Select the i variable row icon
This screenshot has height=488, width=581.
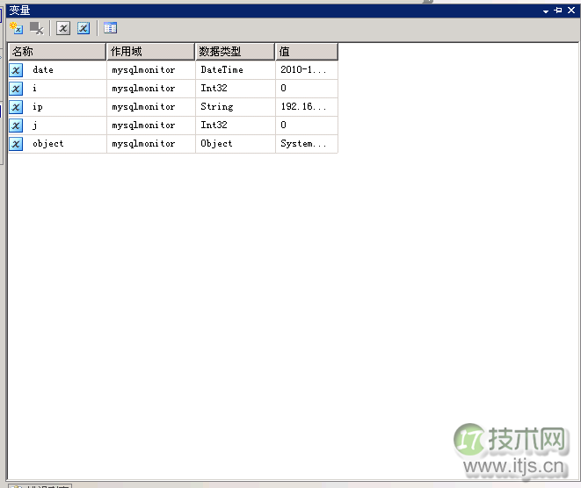pyautogui.click(x=16, y=89)
